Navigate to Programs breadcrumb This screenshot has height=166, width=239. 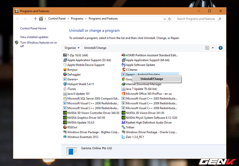pyautogui.click(x=77, y=19)
